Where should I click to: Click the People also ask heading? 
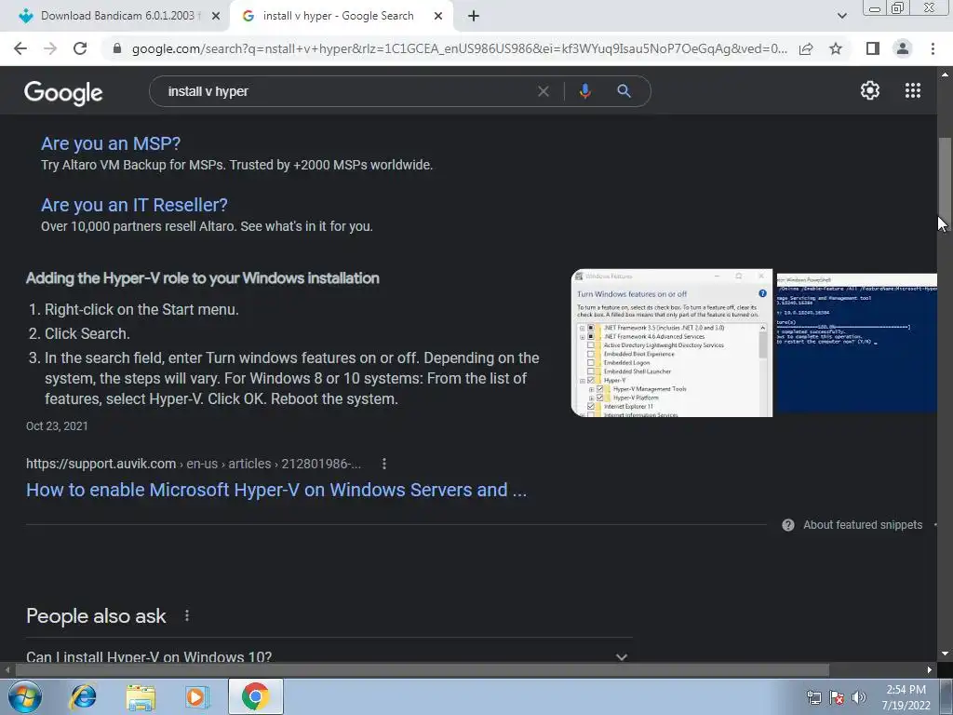(96, 616)
